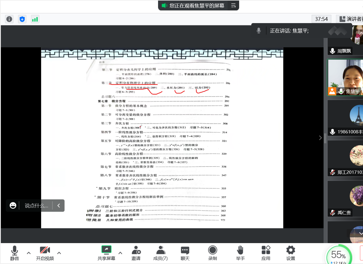
Task: Click the orange host badge on 焦慧平
Action: [332, 91]
